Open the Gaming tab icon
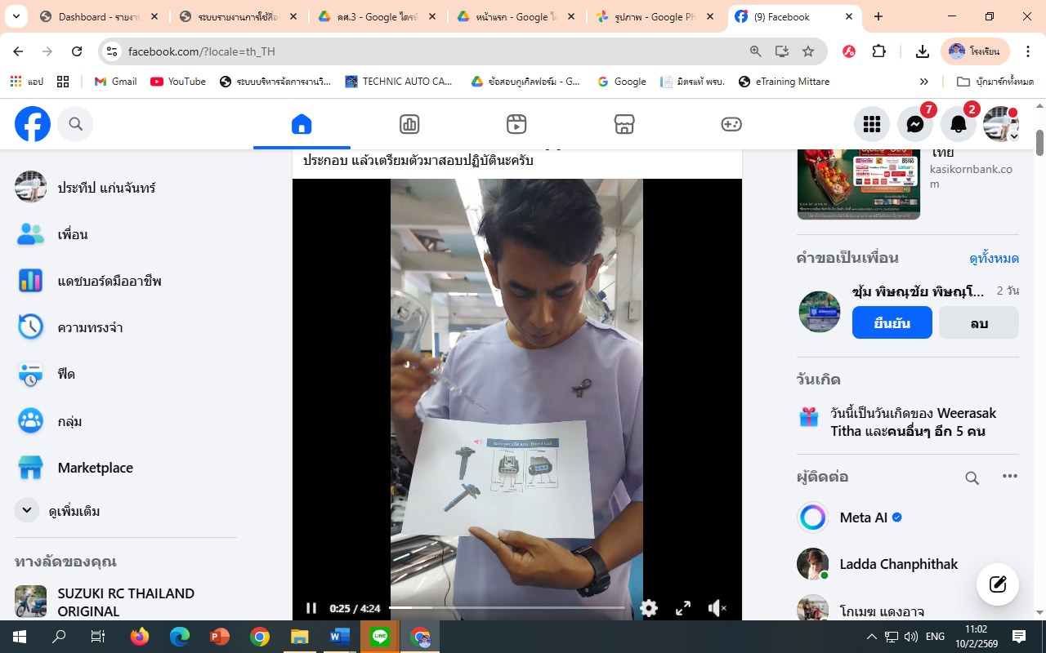Screen dimensions: 1046x653 [731, 124]
